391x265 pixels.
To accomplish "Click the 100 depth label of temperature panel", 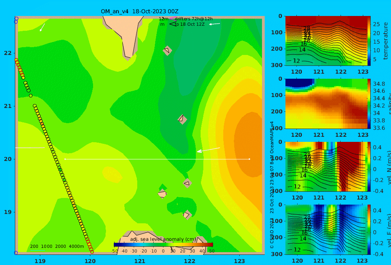I will [277, 32].
